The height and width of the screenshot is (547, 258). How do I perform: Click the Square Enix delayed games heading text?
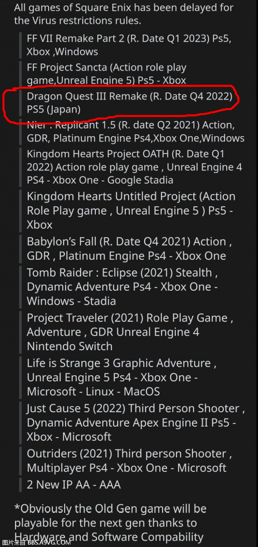(124, 13)
